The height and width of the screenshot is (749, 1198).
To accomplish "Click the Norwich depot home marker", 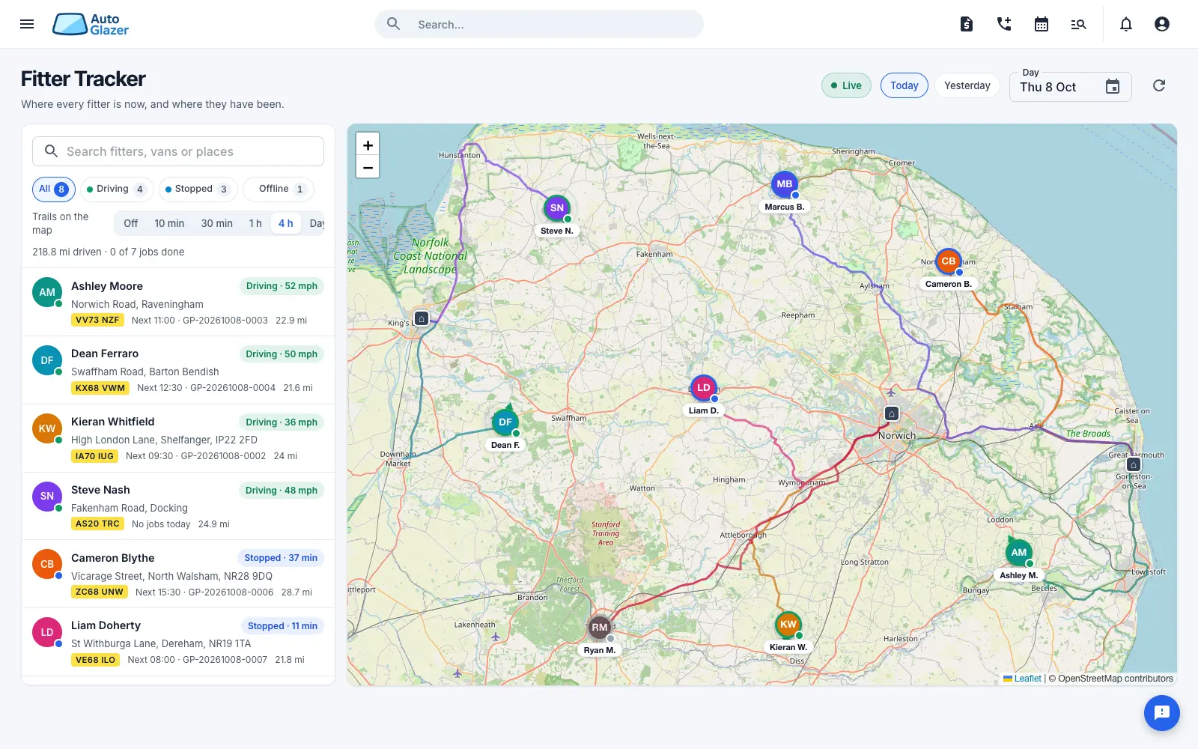I will click(892, 413).
